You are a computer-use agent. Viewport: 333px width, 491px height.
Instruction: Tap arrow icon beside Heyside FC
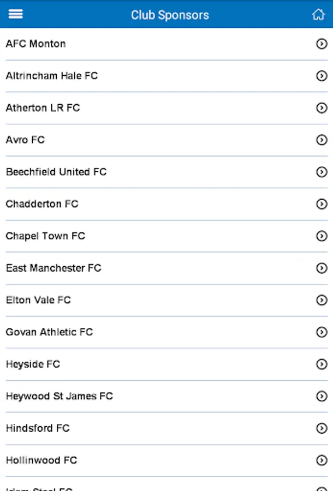click(322, 364)
